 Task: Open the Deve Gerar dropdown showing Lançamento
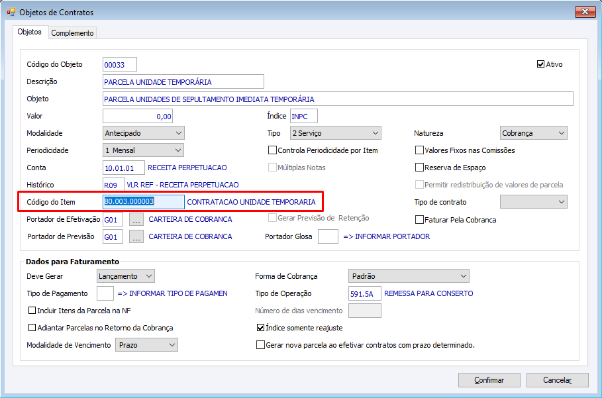(x=126, y=276)
